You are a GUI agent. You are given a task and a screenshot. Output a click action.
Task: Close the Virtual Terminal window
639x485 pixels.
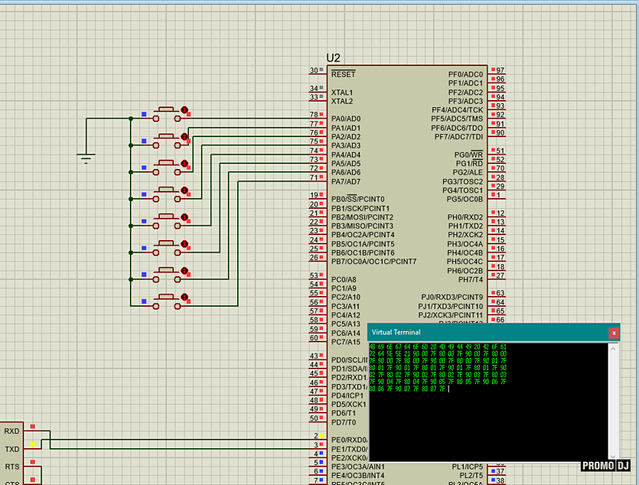(x=613, y=332)
